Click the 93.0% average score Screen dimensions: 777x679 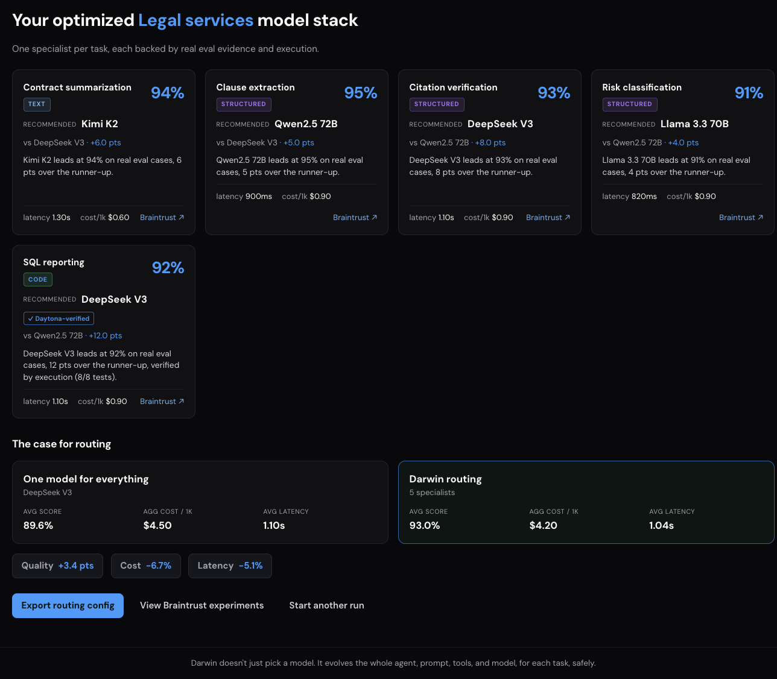(425, 526)
